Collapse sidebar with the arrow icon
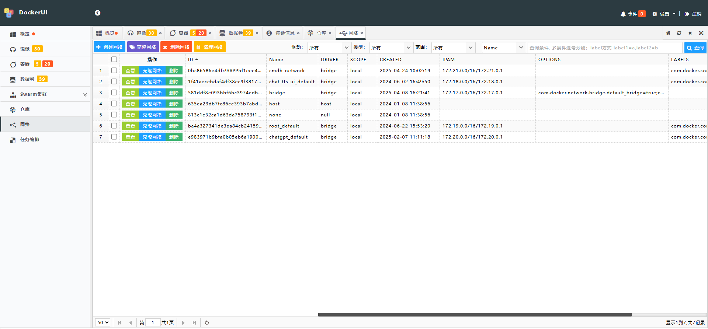Screen dimensions: 708x329 click(97, 13)
